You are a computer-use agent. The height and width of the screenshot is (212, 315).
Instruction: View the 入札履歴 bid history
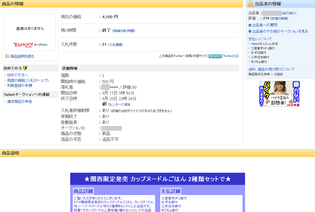(x=116, y=45)
